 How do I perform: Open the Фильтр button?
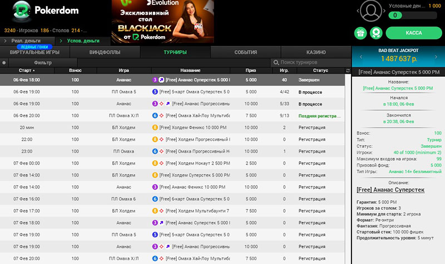[43, 63]
